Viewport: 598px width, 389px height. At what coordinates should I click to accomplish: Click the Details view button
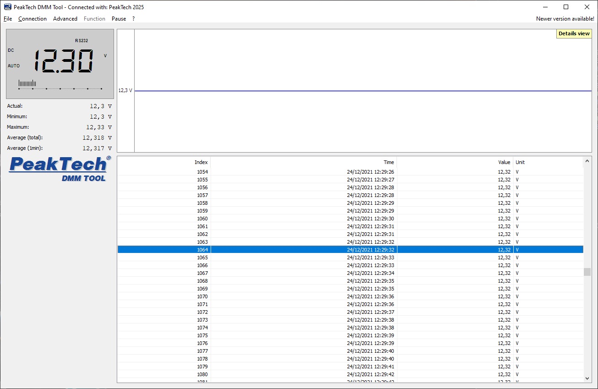(x=574, y=33)
